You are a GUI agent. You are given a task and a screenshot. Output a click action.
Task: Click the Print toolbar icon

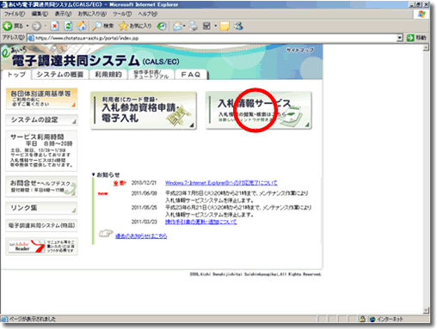tap(194, 27)
